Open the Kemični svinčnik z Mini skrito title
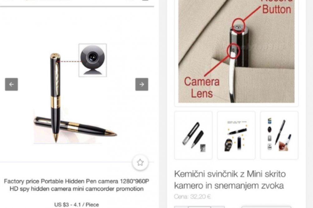This screenshot has height=208, width=313. [230, 180]
